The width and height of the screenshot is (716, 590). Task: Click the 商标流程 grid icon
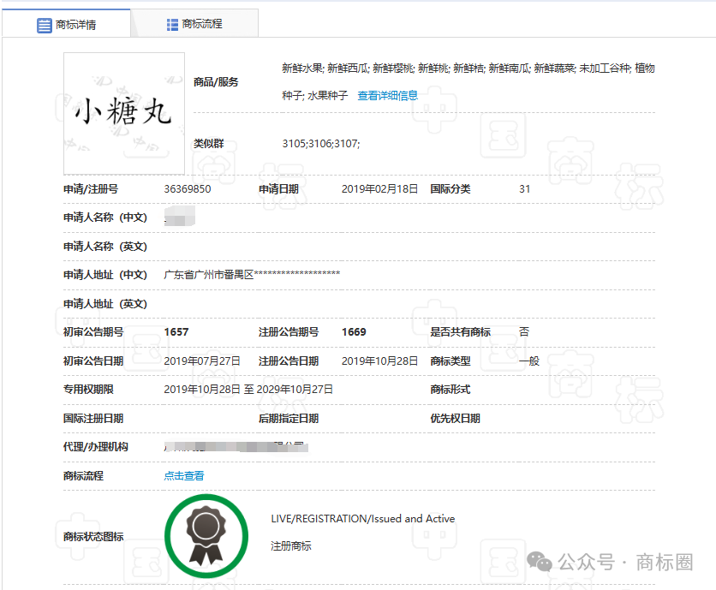point(170,23)
